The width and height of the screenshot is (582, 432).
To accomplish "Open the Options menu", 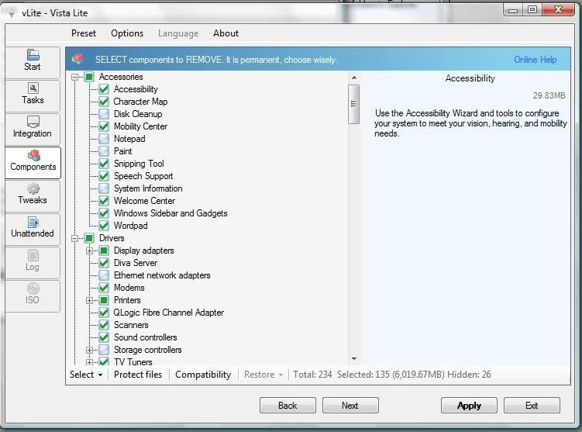I will [x=127, y=33].
